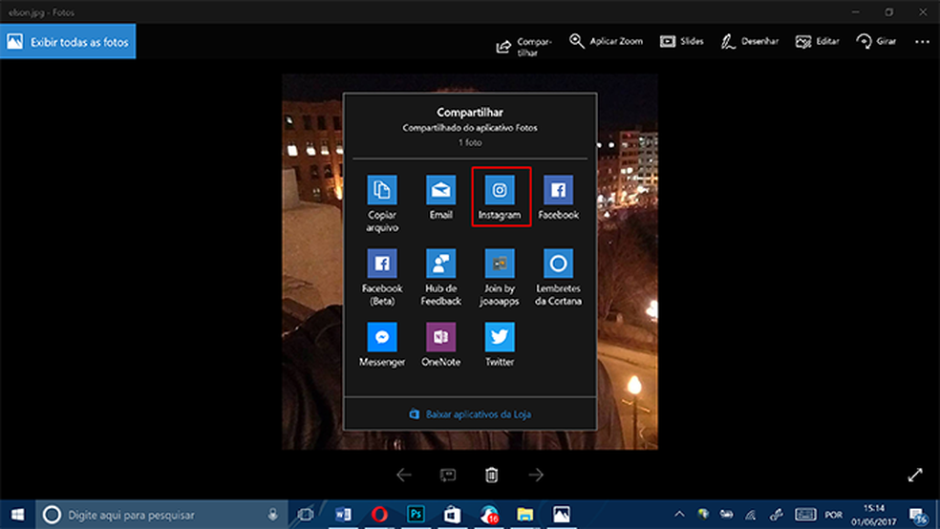Go to previous photo arrow

click(x=404, y=476)
